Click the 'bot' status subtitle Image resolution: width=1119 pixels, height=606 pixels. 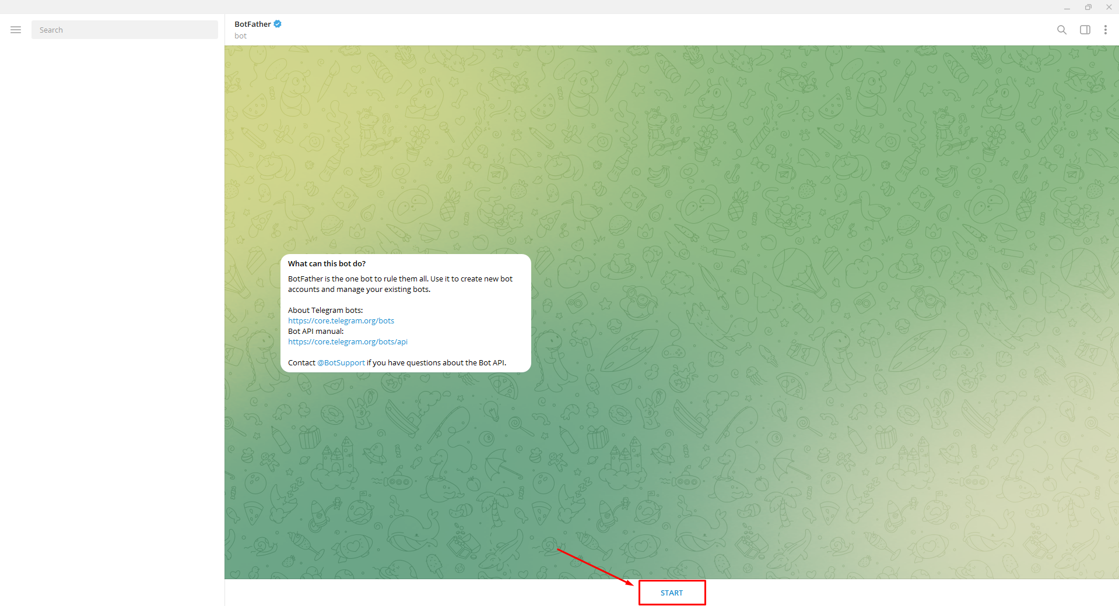[x=240, y=36]
